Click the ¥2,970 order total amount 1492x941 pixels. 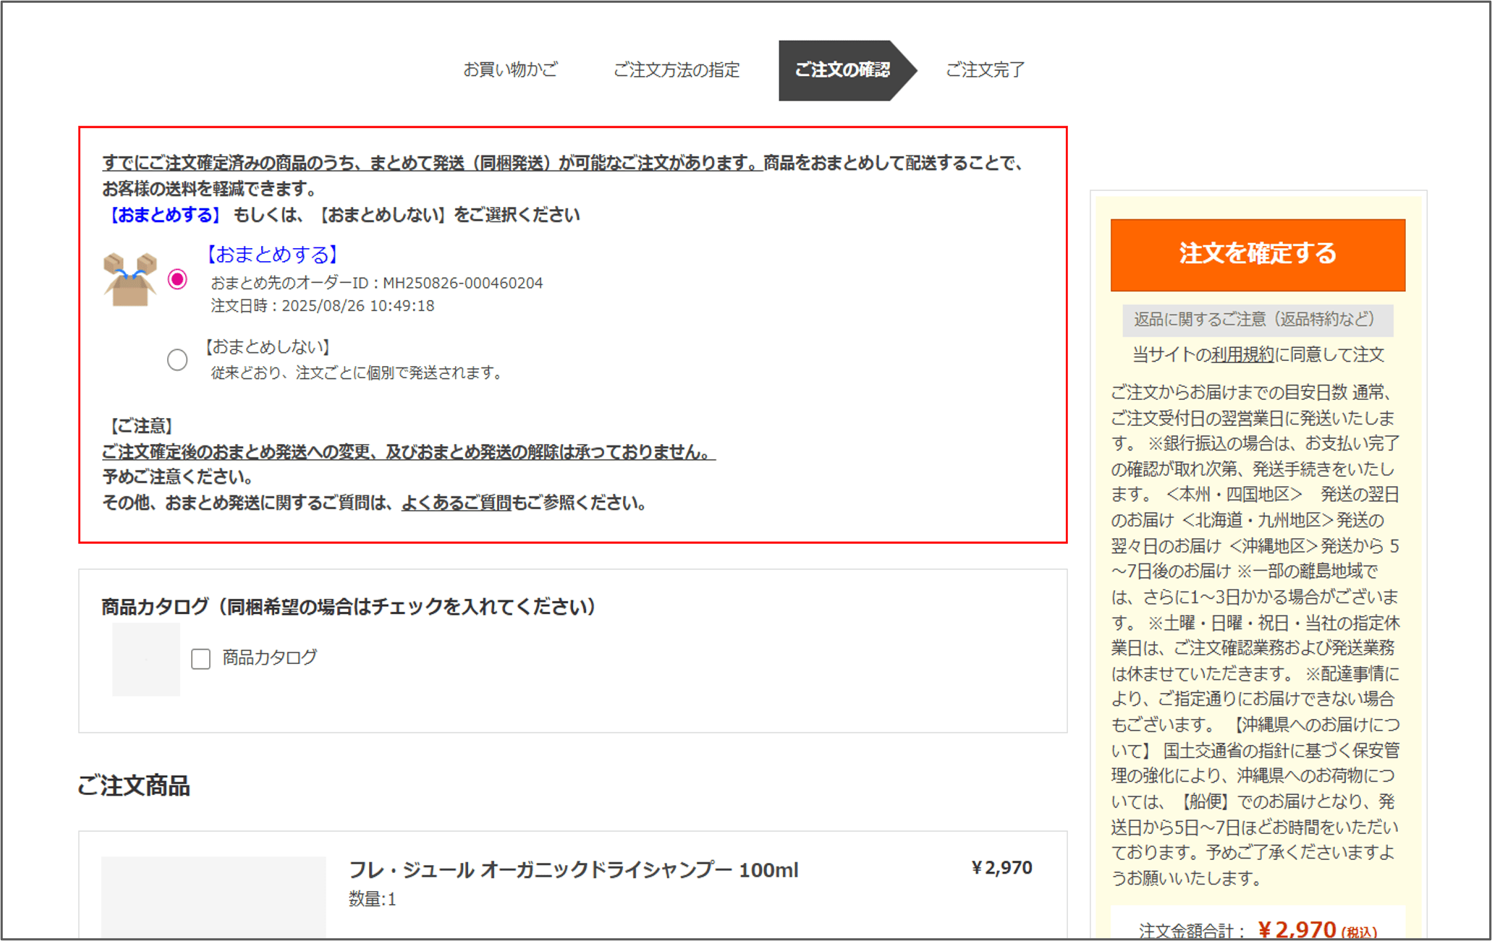point(1297,929)
